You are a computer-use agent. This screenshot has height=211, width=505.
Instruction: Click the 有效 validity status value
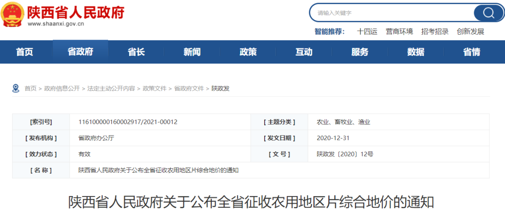point(84,154)
